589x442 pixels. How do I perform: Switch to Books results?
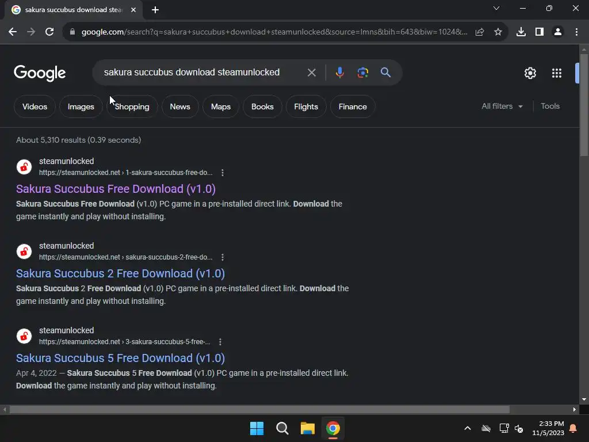(x=262, y=106)
